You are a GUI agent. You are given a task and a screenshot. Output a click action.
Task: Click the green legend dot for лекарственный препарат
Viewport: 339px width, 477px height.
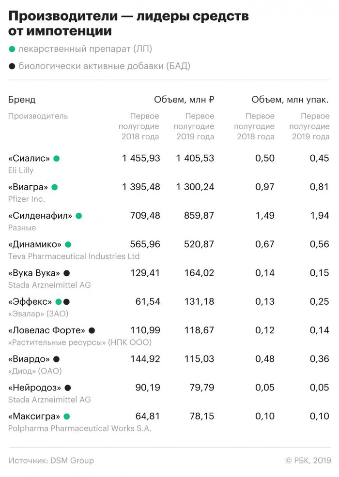pos(12,49)
